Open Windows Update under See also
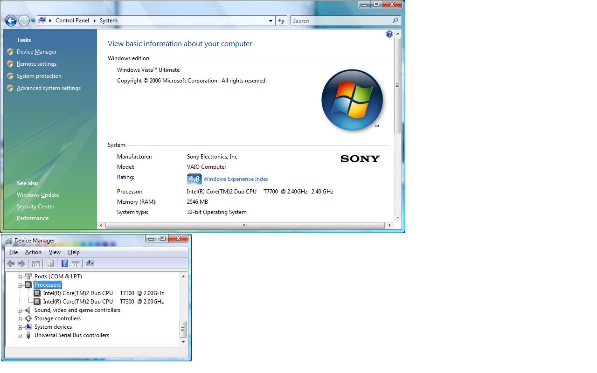Viewport: 597px width, 373px height. [x=38, y=195]
